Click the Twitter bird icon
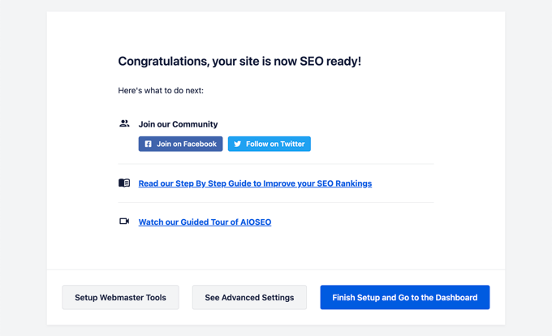Image resolution: width=552 pixels, height=336 pixels. 238,144
